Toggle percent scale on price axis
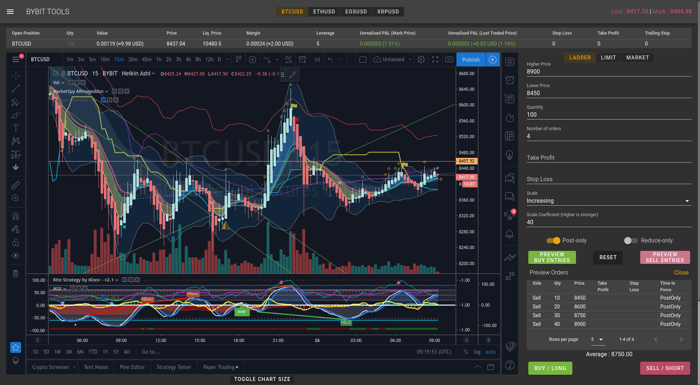This screenshot has height=385, width=700. [x=466, y=352]
